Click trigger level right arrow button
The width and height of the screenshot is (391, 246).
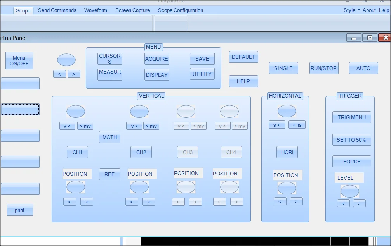359,203
